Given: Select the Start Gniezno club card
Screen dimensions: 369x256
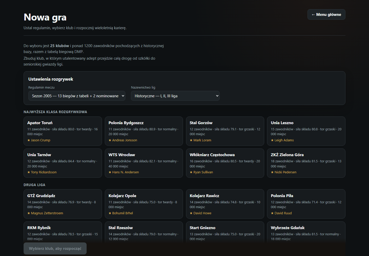Looking at the screenshot, I should (x=225, y=232).
